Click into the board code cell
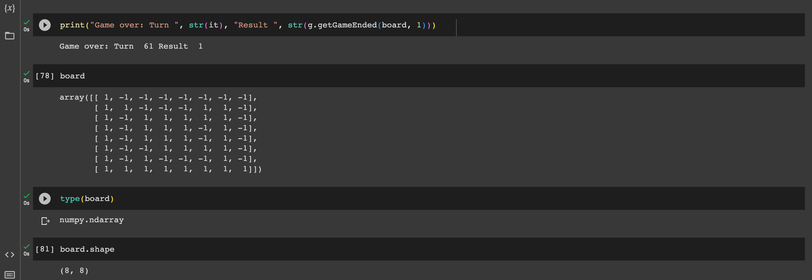This screenshot has height=280, width=812. click(x=419, y=76)
